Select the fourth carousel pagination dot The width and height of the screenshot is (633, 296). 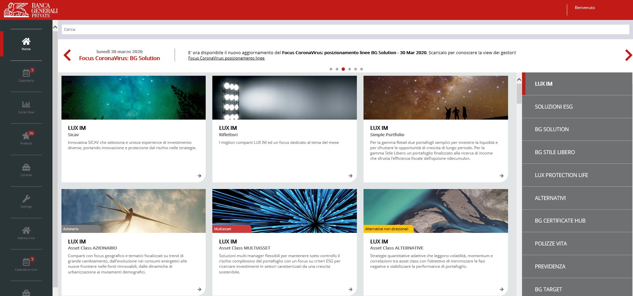coord(350,69)
